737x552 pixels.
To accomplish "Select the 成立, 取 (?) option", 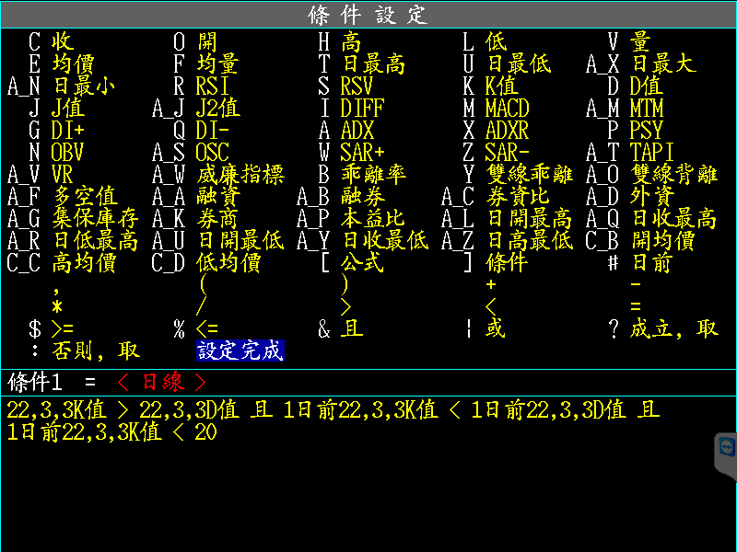I will [x=673, y=328].
